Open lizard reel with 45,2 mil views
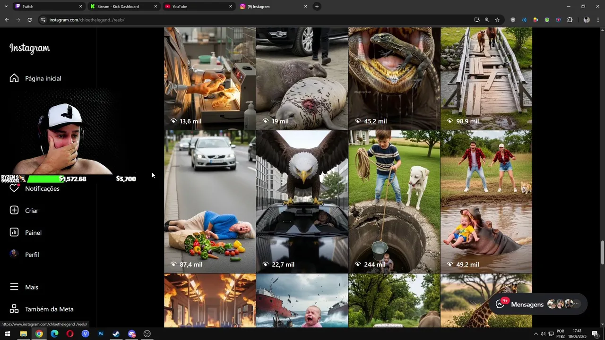The image size is (605, 340). point(394,78)
